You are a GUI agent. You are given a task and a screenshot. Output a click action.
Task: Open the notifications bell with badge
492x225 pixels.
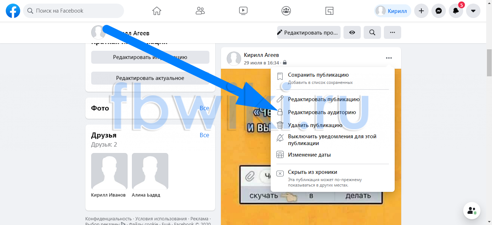(456, 11)
